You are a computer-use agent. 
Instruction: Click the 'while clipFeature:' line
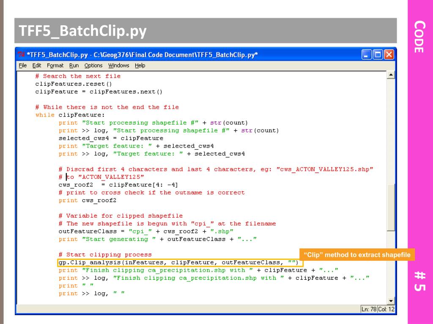pyautogui.click(x=70, y=115)
